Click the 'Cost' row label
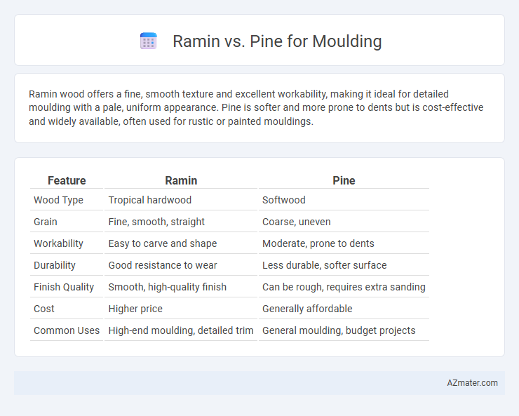 [44, 309]
